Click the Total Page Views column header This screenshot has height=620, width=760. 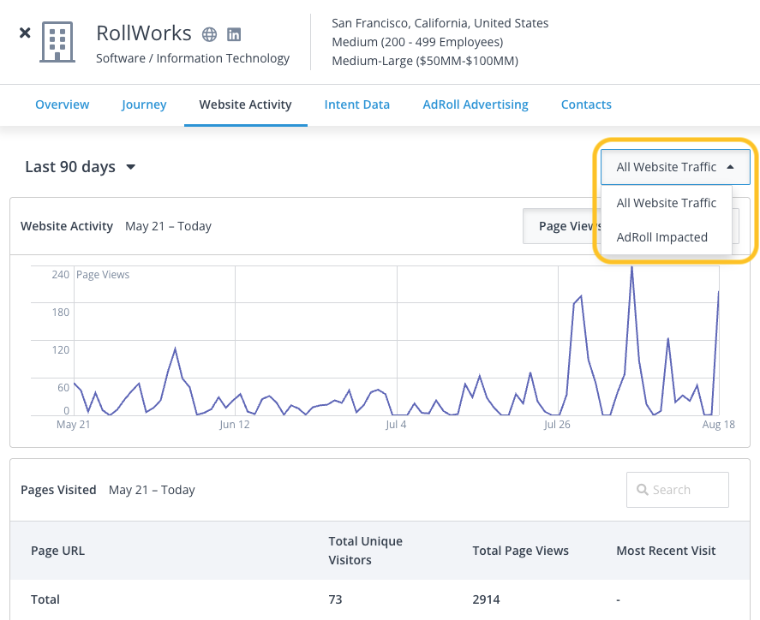coord(521,551)
